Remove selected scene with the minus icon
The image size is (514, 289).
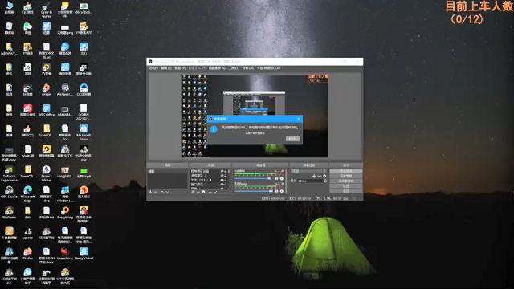tap(156, 192)
